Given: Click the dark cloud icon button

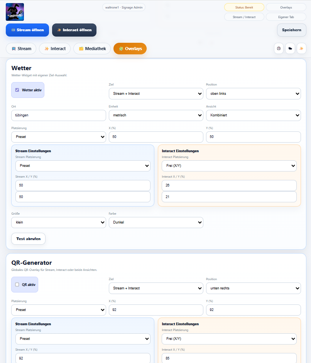Looking at the screenshot, I should 290,49.
